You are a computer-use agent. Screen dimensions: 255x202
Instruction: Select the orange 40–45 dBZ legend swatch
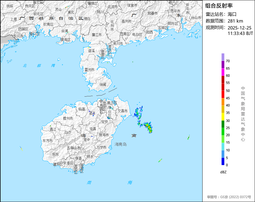[223, 102]
